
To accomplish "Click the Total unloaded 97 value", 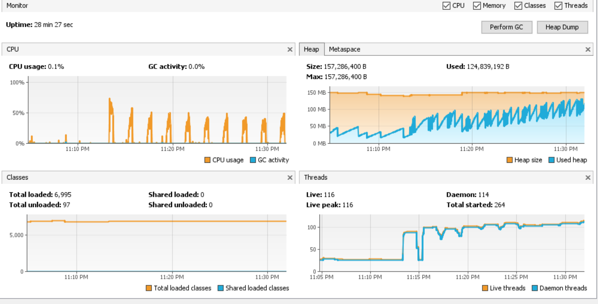I will (x=66, y=205).
